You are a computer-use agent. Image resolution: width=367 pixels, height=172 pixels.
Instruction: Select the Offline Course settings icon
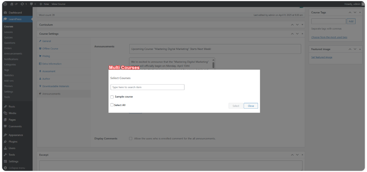tap(40, 48)
